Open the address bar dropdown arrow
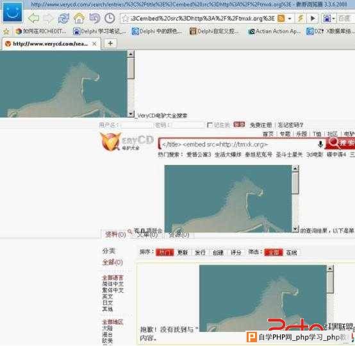The image size is (355, 346). pyautogui.click(x=290, y=19)
